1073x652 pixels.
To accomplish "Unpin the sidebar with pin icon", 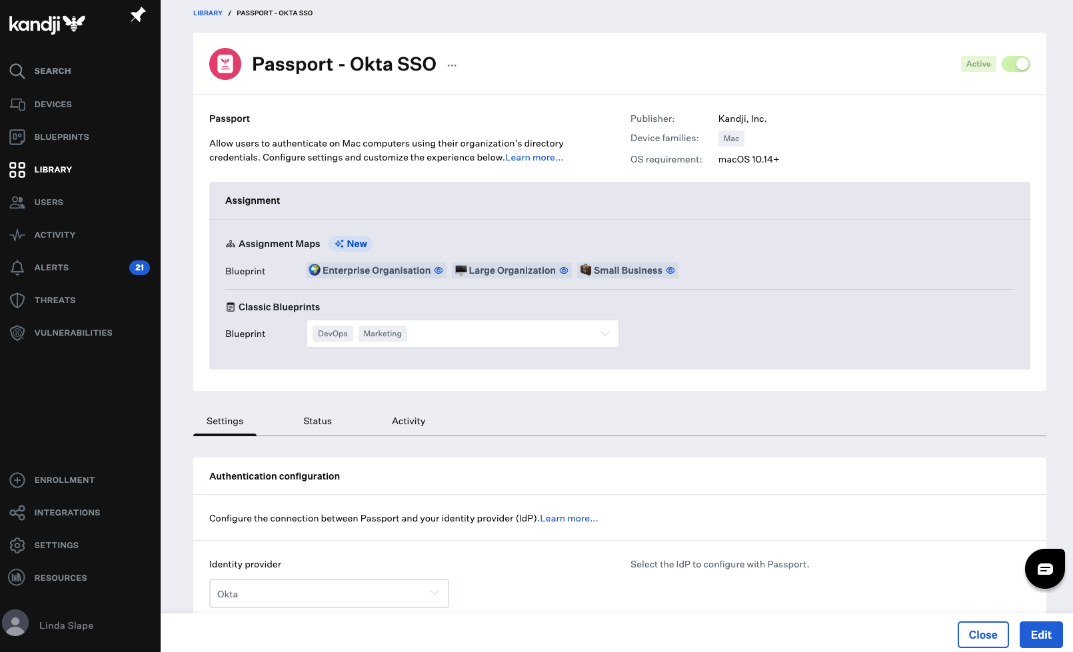I will 138,15.
